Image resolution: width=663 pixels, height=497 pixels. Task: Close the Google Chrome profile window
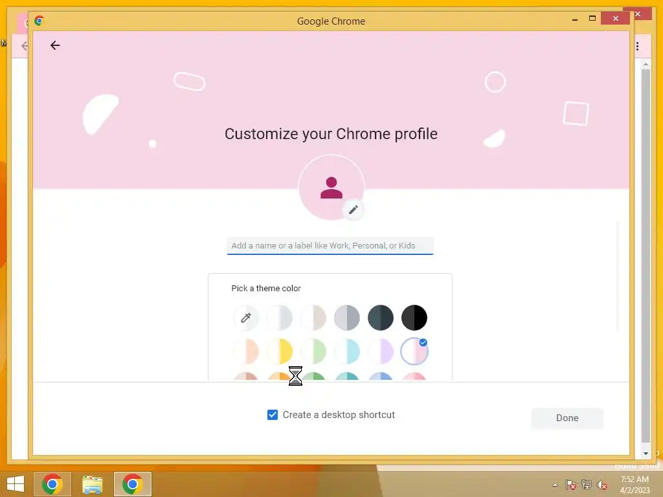[x=616, y=19]
